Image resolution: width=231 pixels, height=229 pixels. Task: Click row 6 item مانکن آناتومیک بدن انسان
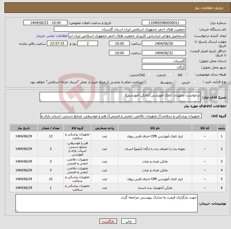point(155,188)
